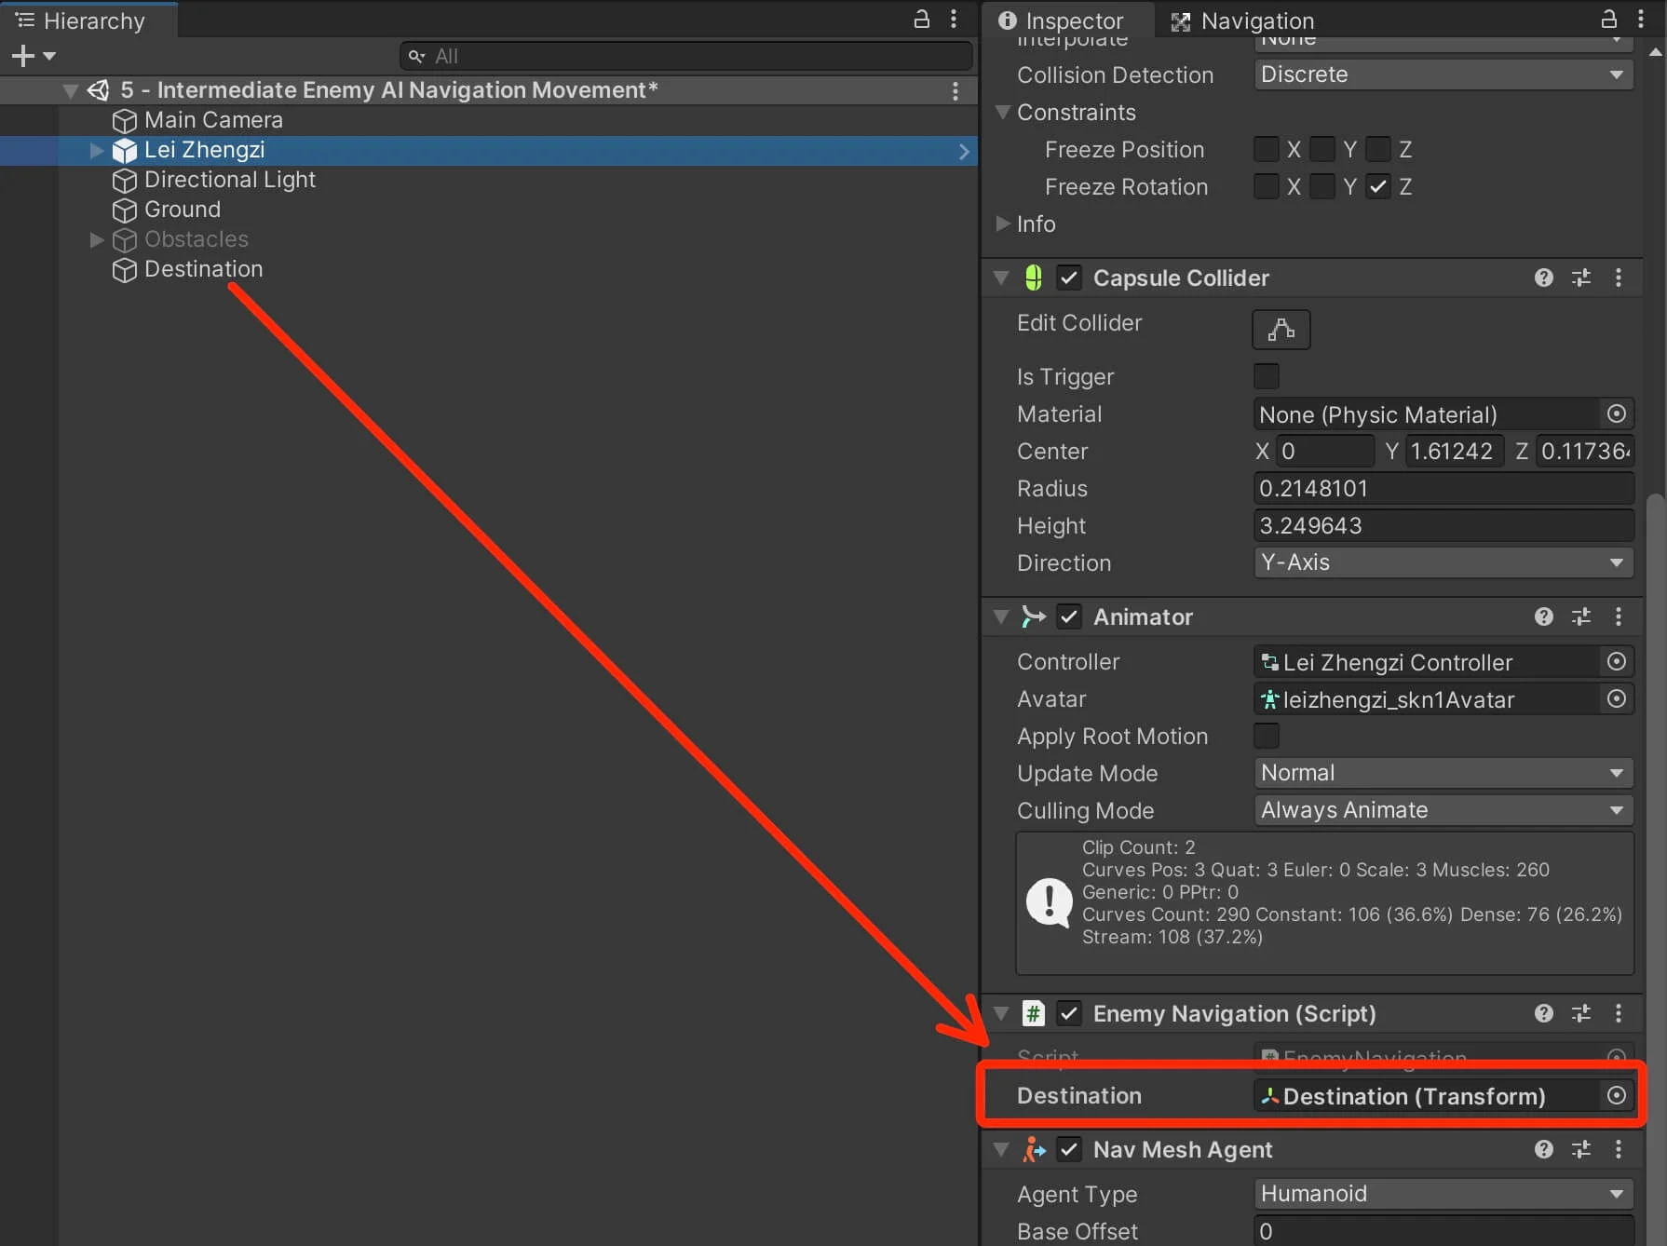Collapse the Capsule Collider component
Image resolution: width=1667 pixels, height=1246 pixels.
point(1002,278)
